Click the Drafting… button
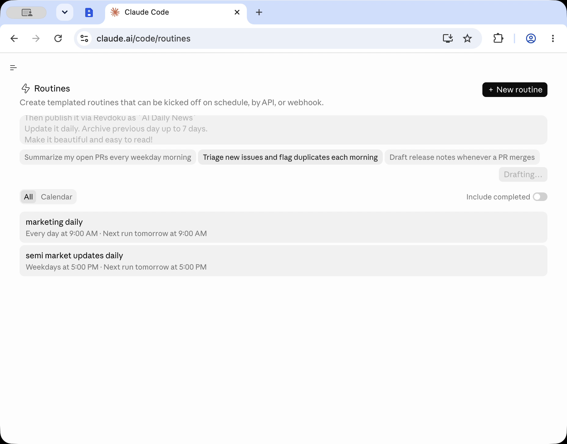 click(x=523, y=174)
